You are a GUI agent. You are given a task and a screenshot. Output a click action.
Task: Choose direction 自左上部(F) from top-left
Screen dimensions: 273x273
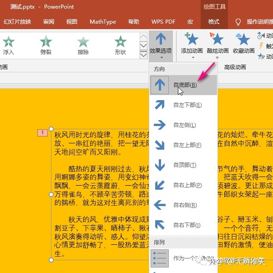[x=184, y=145]
